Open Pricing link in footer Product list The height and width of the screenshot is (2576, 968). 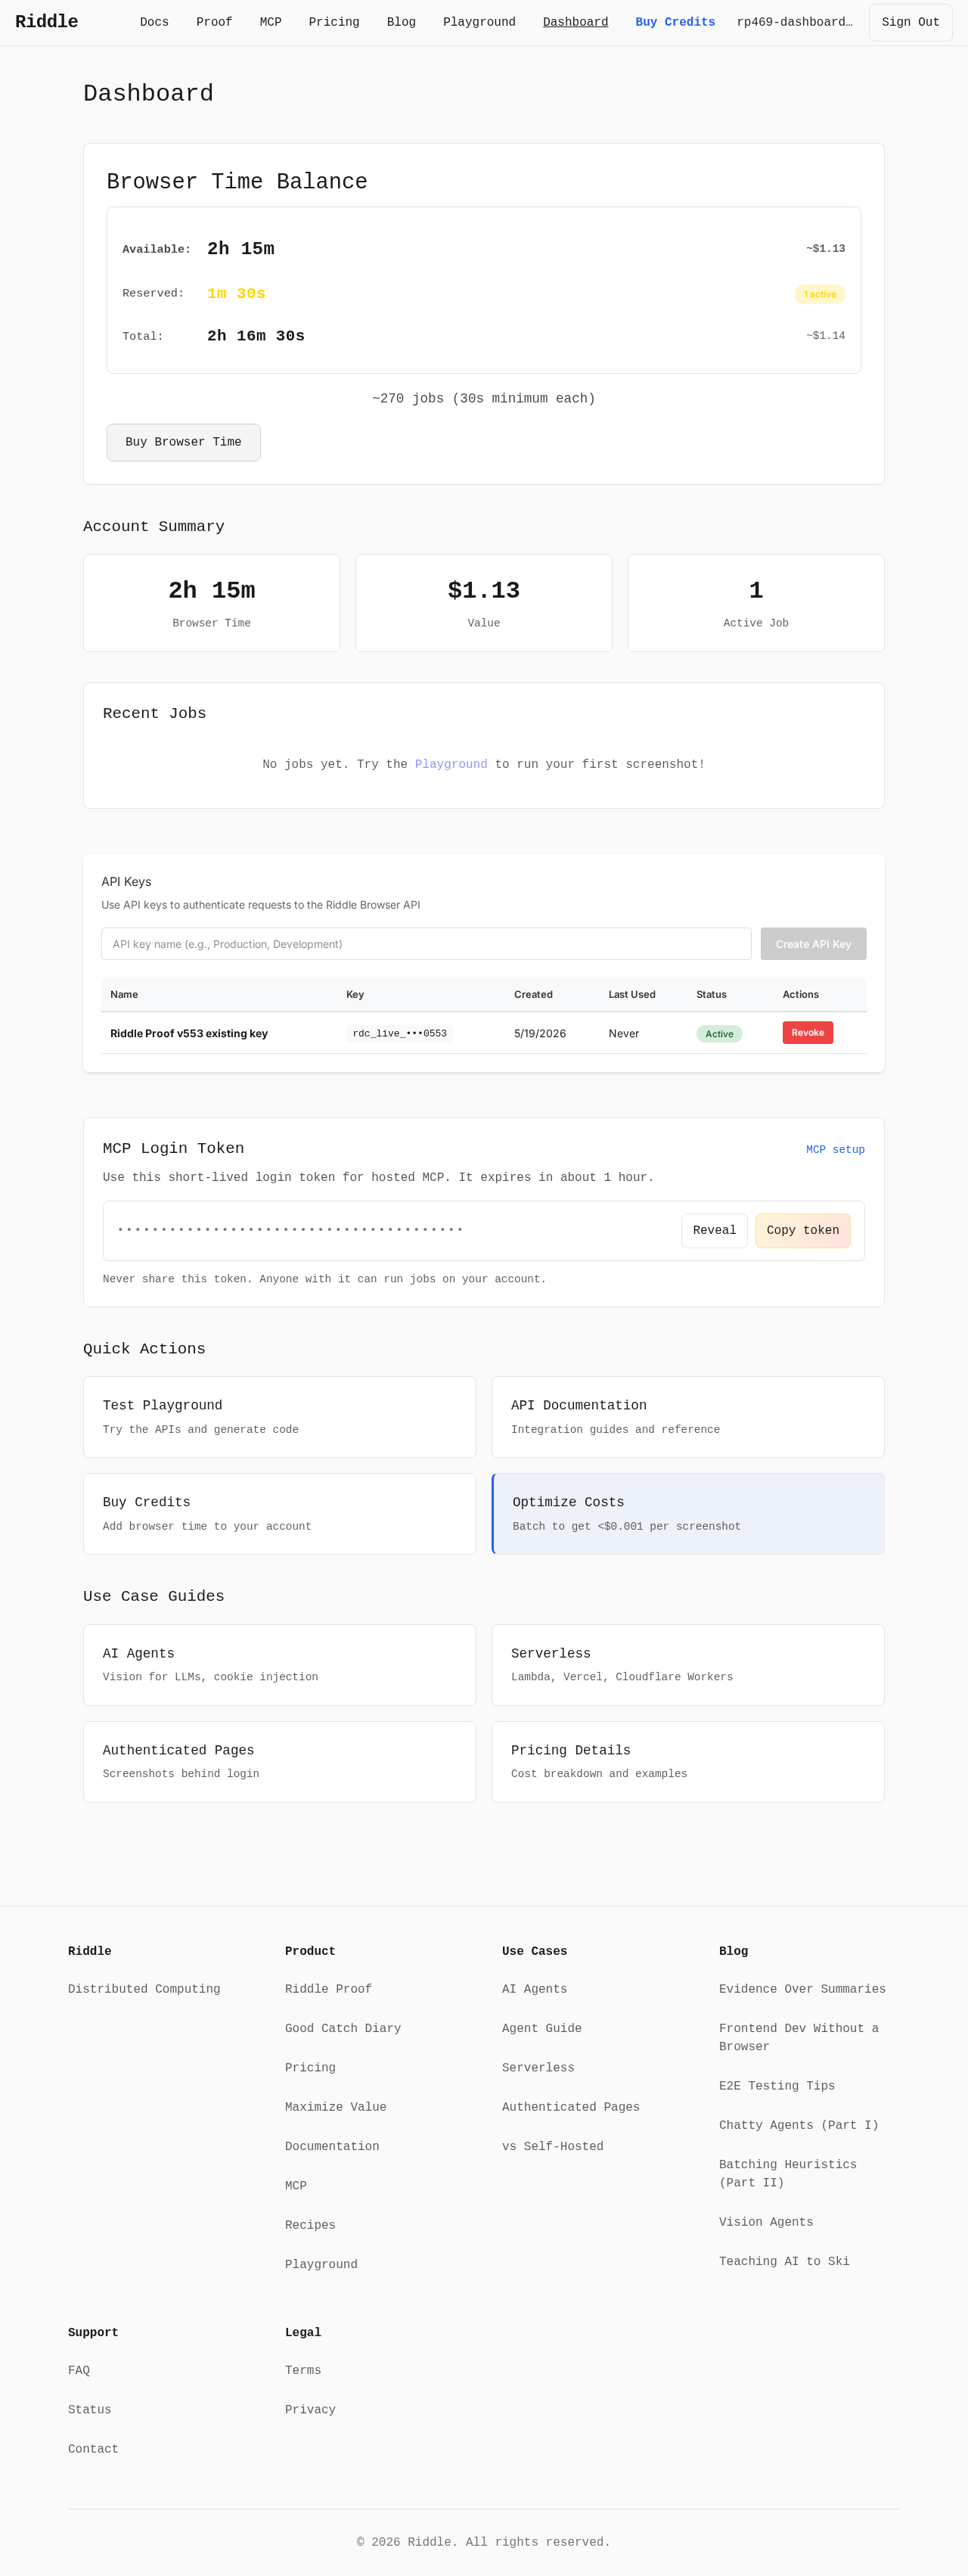[x=310, y=2068]
